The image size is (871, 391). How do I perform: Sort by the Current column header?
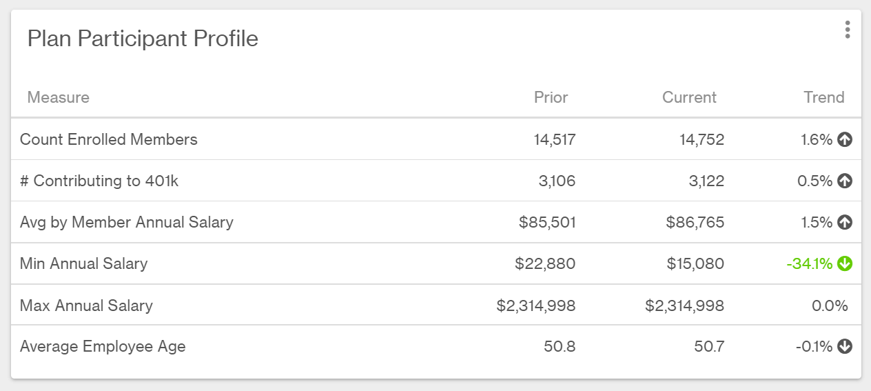[x=689, y=97]
